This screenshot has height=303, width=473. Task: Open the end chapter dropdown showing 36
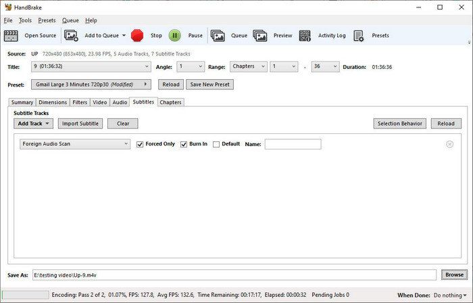coord(325,66)
